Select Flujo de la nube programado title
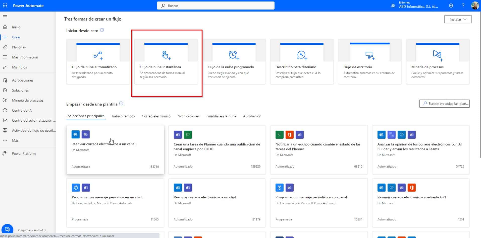This screenshot has height=238, width=481. pyautogui.click(x=231, y=67)
